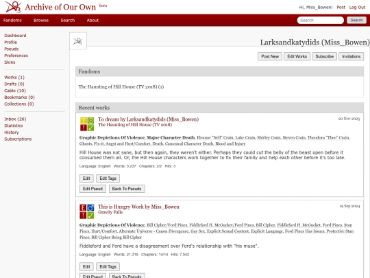Open the About menu
This screenshot has height=278, width=370.
[92, 21]
